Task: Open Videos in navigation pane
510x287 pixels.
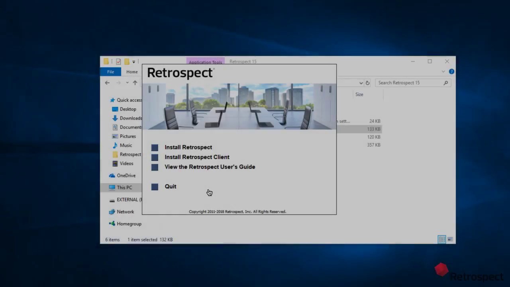Action: click(x=126, y=163)
